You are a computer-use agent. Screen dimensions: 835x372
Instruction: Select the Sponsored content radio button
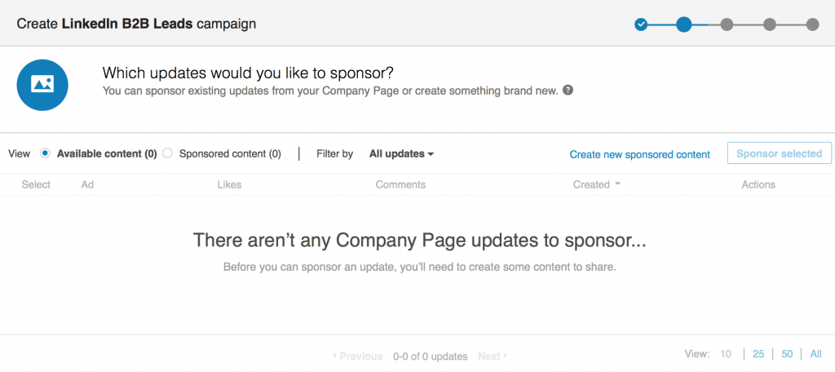(167, 153)
